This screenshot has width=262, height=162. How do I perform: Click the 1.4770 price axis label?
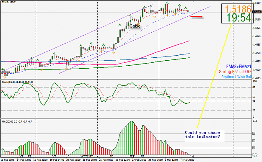(x=257, y=53)
